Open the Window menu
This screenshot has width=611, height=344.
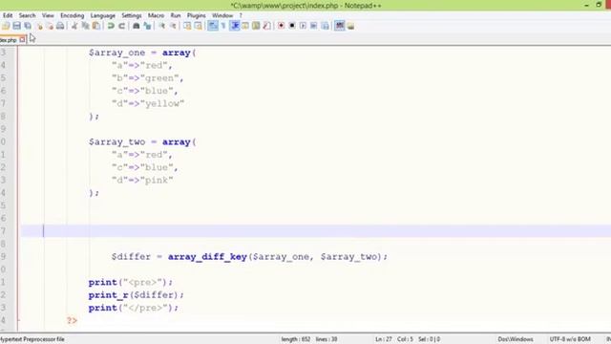coord(222,15)
